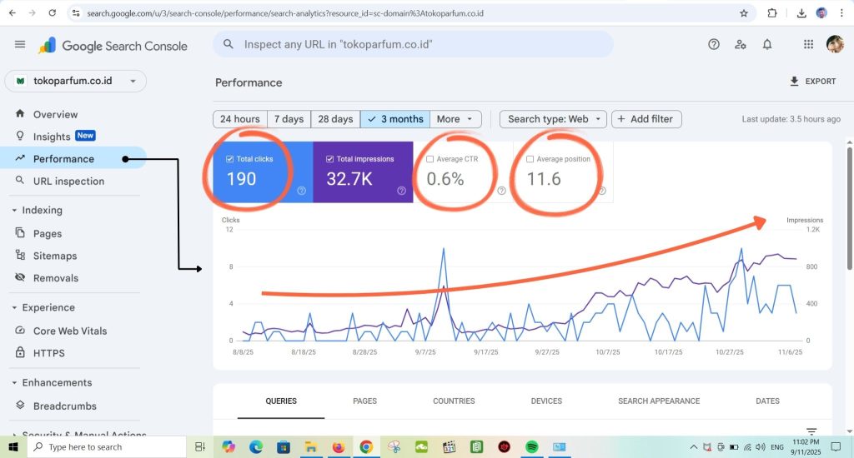Screen dimensions: 854x458
Task: Switch to the PAGES tab
Action: 364,401
